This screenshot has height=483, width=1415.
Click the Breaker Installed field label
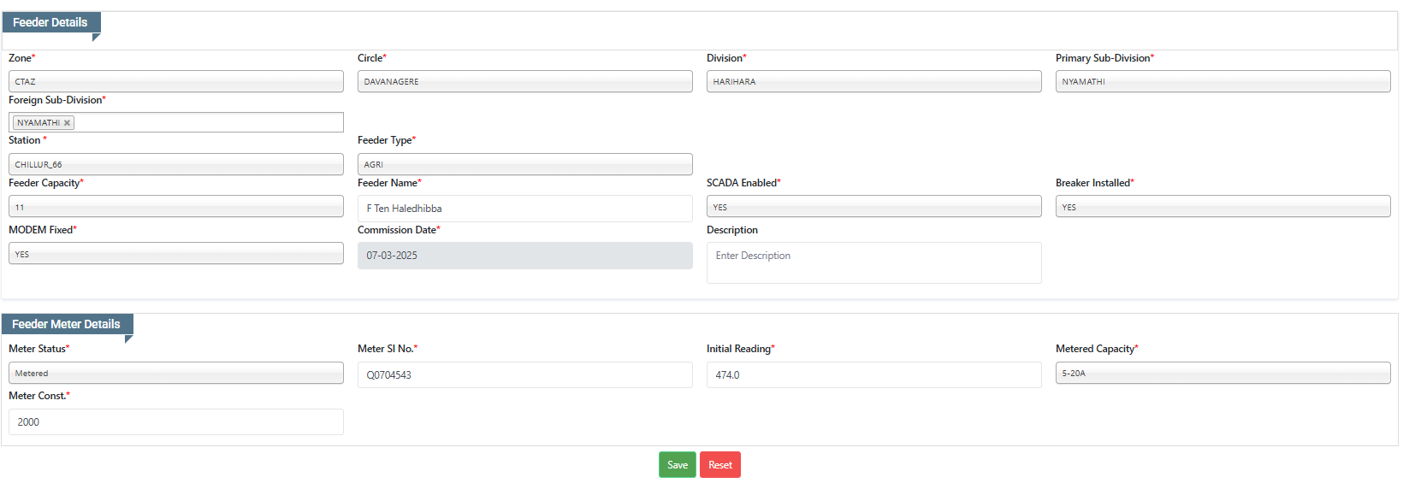pos(1095,183)
